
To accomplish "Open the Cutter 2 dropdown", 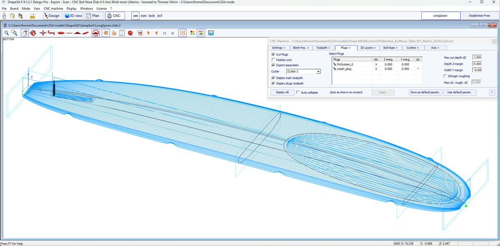I will coord(318,71).
